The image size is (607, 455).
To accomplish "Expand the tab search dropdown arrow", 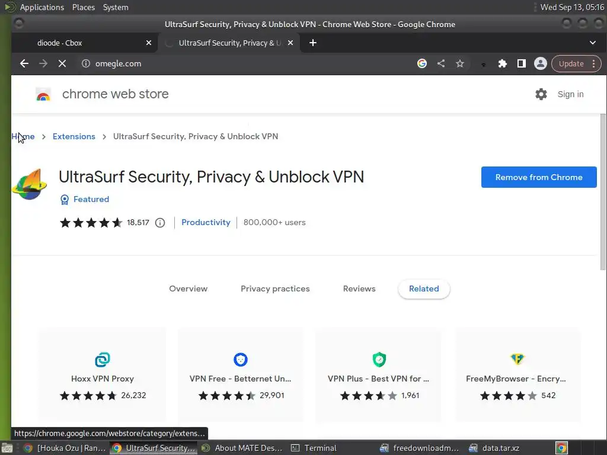I will click(x=593, y=43).
